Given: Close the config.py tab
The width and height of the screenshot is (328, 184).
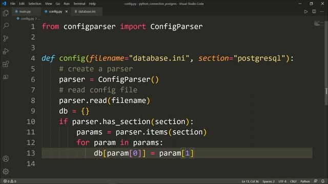Looking at the screenshot, I should click(x=66, y=11).
